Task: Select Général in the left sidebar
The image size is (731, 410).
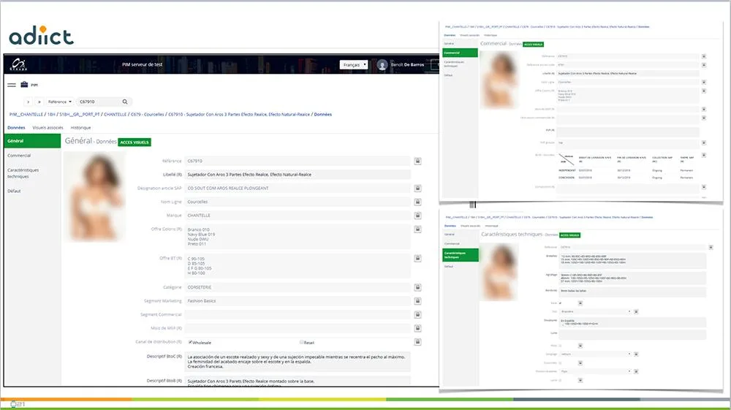Action: 32,141
